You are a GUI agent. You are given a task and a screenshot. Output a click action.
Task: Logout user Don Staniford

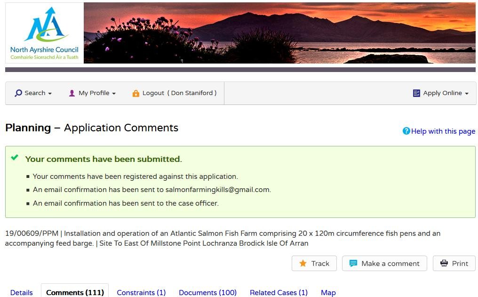(174, 93)
